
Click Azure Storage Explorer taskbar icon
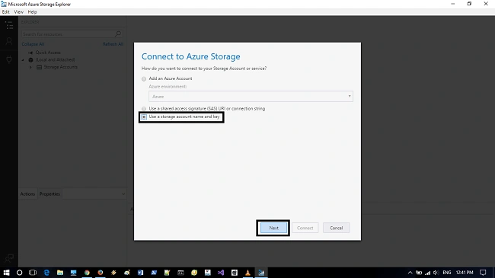tap(261, 273)
